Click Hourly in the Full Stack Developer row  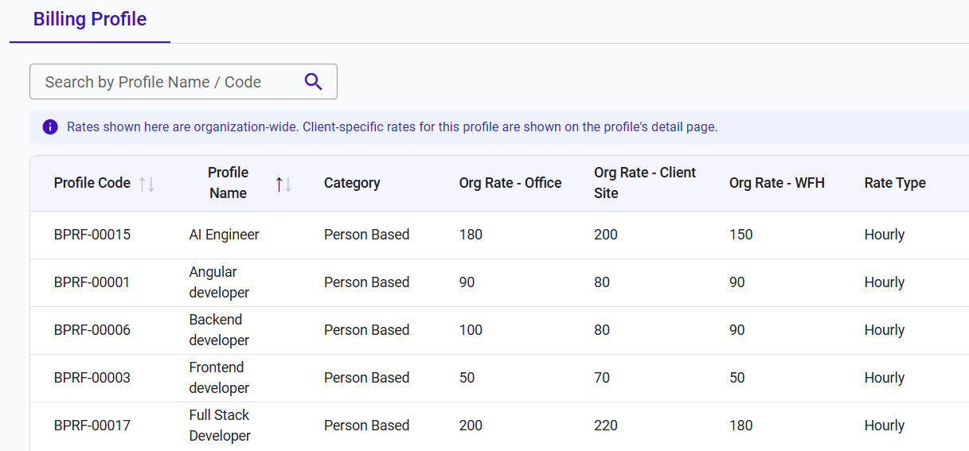pos(885,426)
